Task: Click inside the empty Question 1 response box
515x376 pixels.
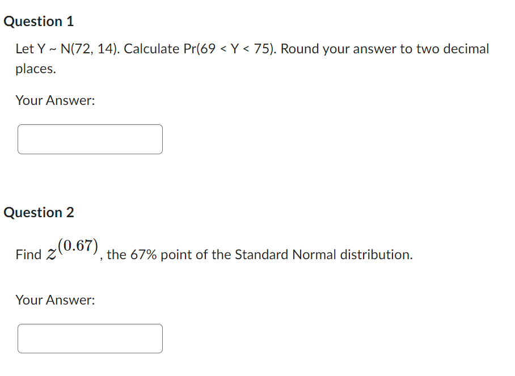Action: (x=90, y=139)
